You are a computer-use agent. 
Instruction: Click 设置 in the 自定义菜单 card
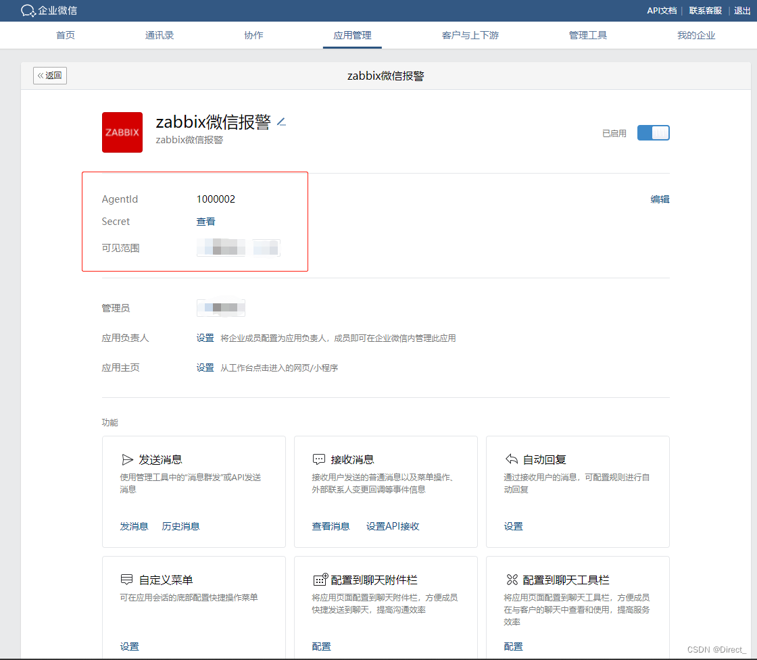(129, 646)
